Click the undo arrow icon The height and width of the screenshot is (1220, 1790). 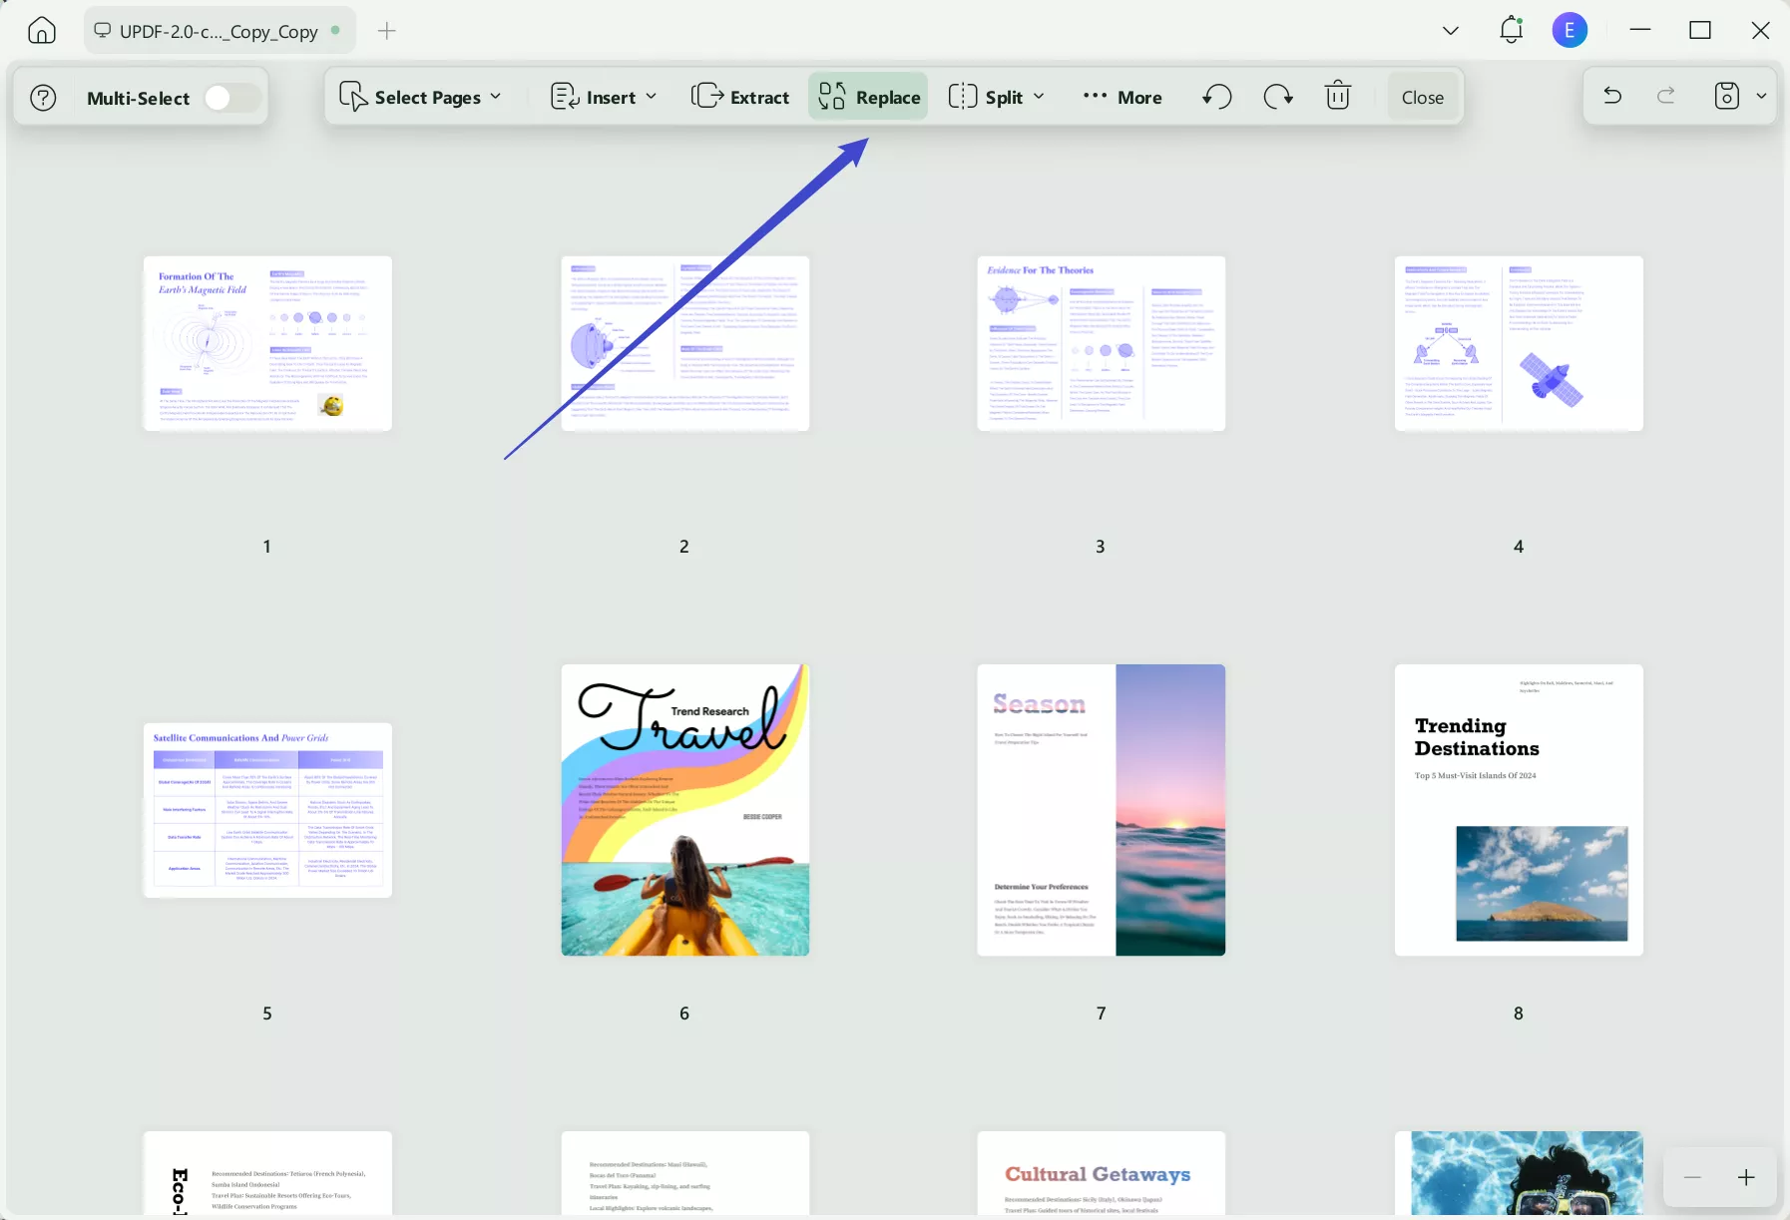(x=1612, y=97)
